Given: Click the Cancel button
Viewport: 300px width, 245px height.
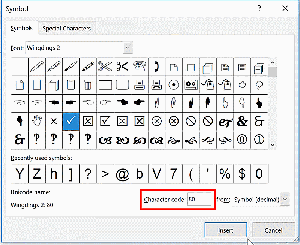Looking at the screenshot, I should click(x=273, y=230).
